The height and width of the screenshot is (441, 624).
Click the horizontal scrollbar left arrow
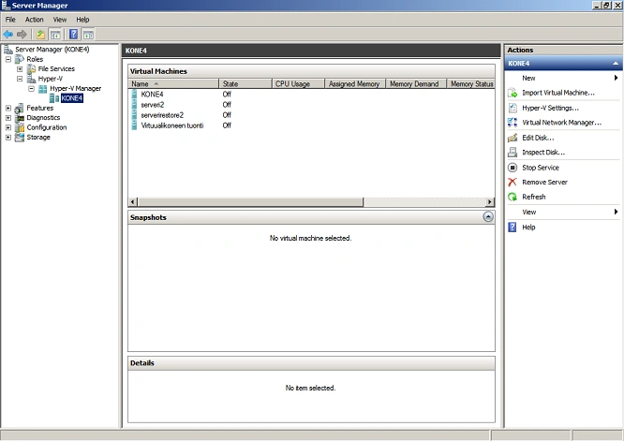click(133, 202)
